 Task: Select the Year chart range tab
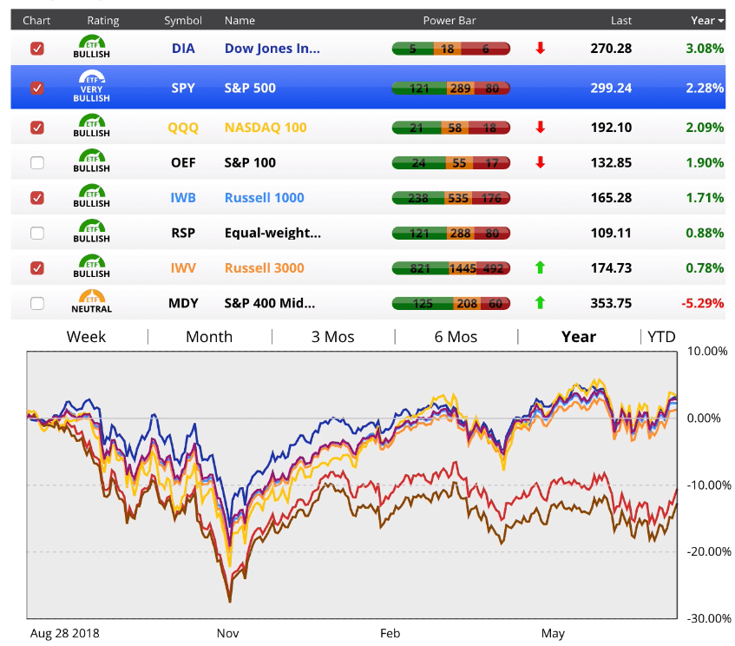click(x=579, y=337)
